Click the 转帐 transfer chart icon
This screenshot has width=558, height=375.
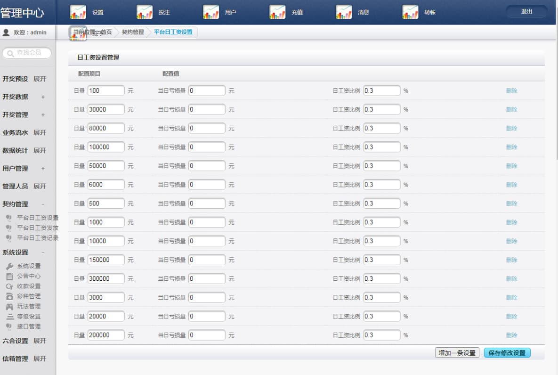pos(410,12)
